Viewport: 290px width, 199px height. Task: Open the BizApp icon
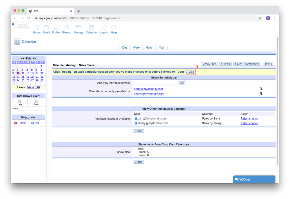pos(67,27)
